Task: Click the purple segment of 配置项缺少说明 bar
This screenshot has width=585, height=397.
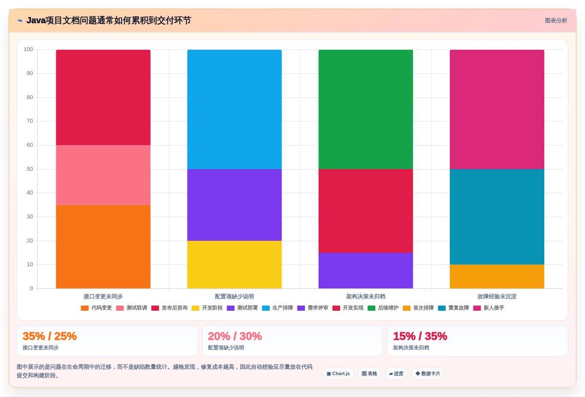Action: 234,205
